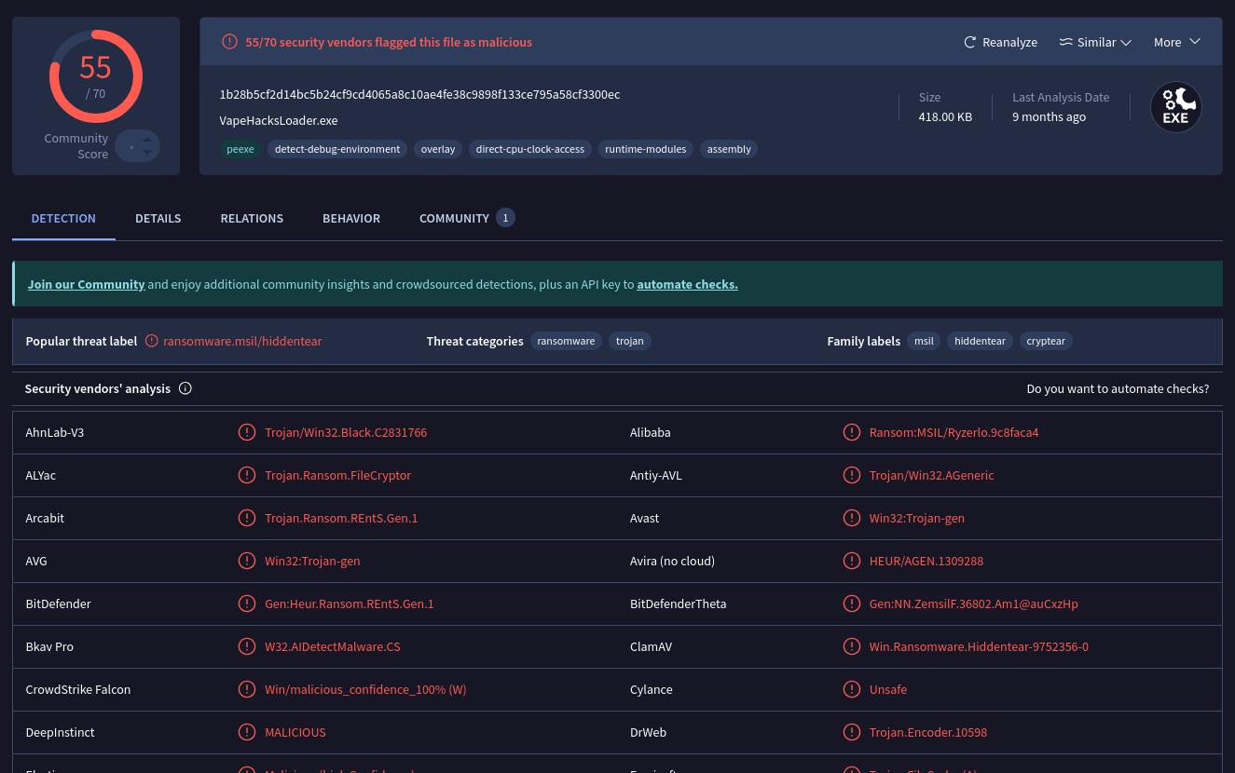
Task: Click the info icon beside Security vendors' analysis
Action: (185, 388)
